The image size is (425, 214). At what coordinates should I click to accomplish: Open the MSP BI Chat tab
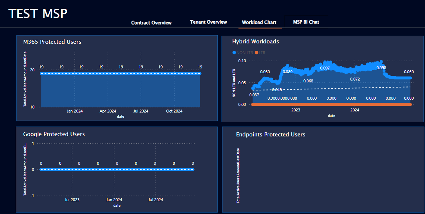click(x=306, y=22)
